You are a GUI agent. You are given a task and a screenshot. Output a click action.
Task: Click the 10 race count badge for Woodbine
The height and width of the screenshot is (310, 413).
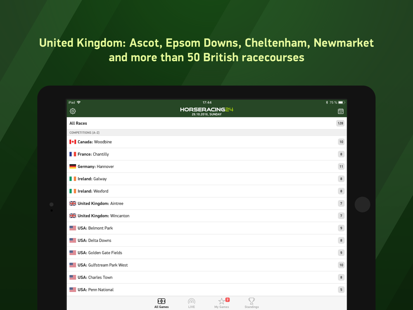click(341, 142)
